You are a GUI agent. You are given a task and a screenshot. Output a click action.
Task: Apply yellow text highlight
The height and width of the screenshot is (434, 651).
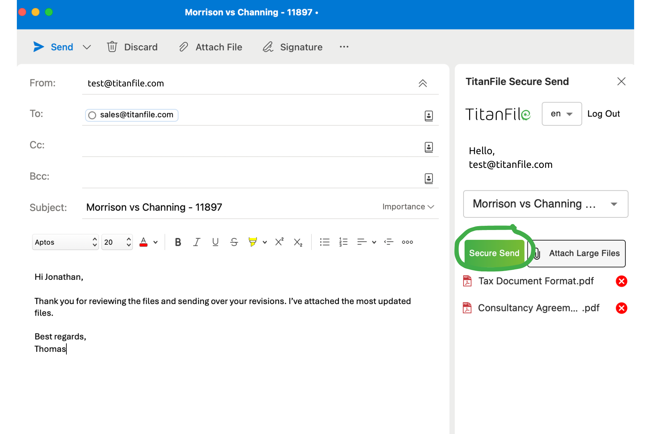252,242
